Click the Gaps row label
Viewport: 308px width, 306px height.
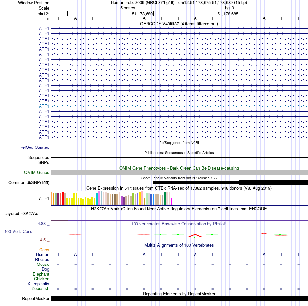[x=44, y=250]
